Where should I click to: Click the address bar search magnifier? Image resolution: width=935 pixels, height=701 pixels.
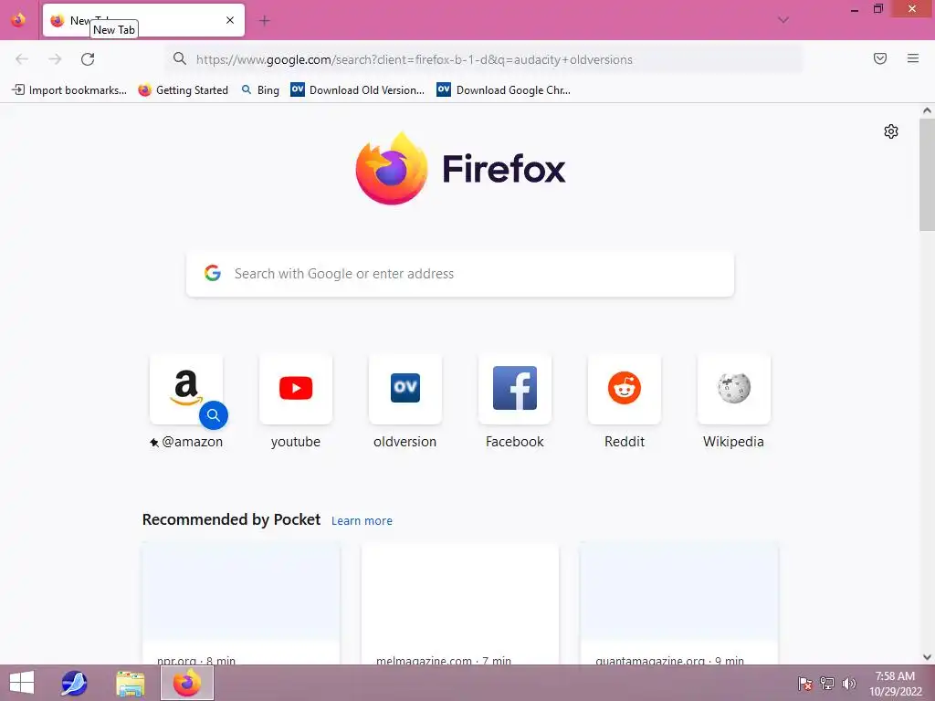point(180,58)
